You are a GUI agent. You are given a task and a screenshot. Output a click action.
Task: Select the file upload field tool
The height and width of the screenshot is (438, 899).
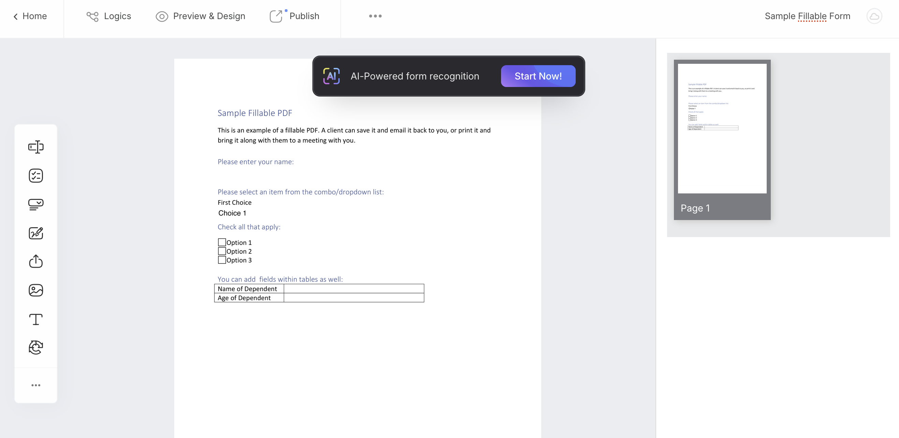coord(35,261)
